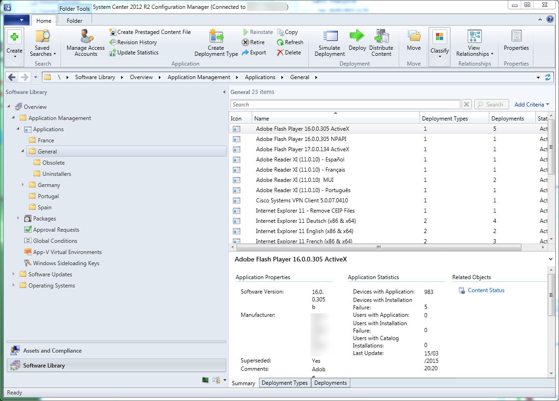The image size is (559, 401).
Task: Open the Add Criteria dropdown
Action: click(532, 105)
